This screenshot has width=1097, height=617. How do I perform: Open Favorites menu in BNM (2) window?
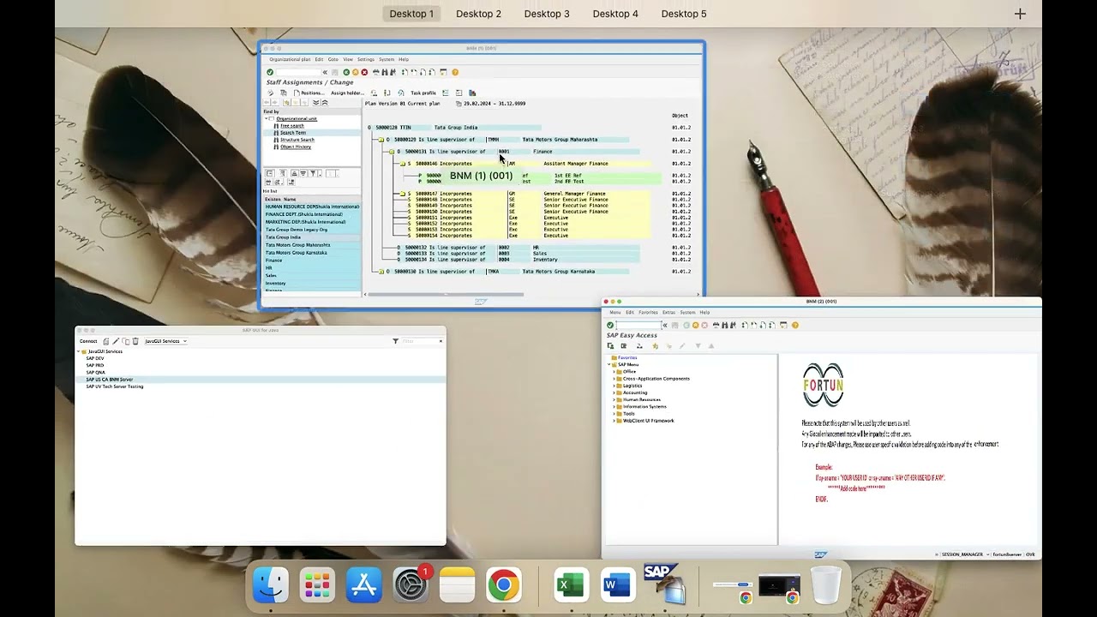click(648, 312)
